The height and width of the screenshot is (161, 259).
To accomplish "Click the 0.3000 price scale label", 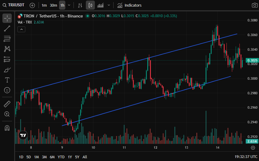I will (252, 79).
